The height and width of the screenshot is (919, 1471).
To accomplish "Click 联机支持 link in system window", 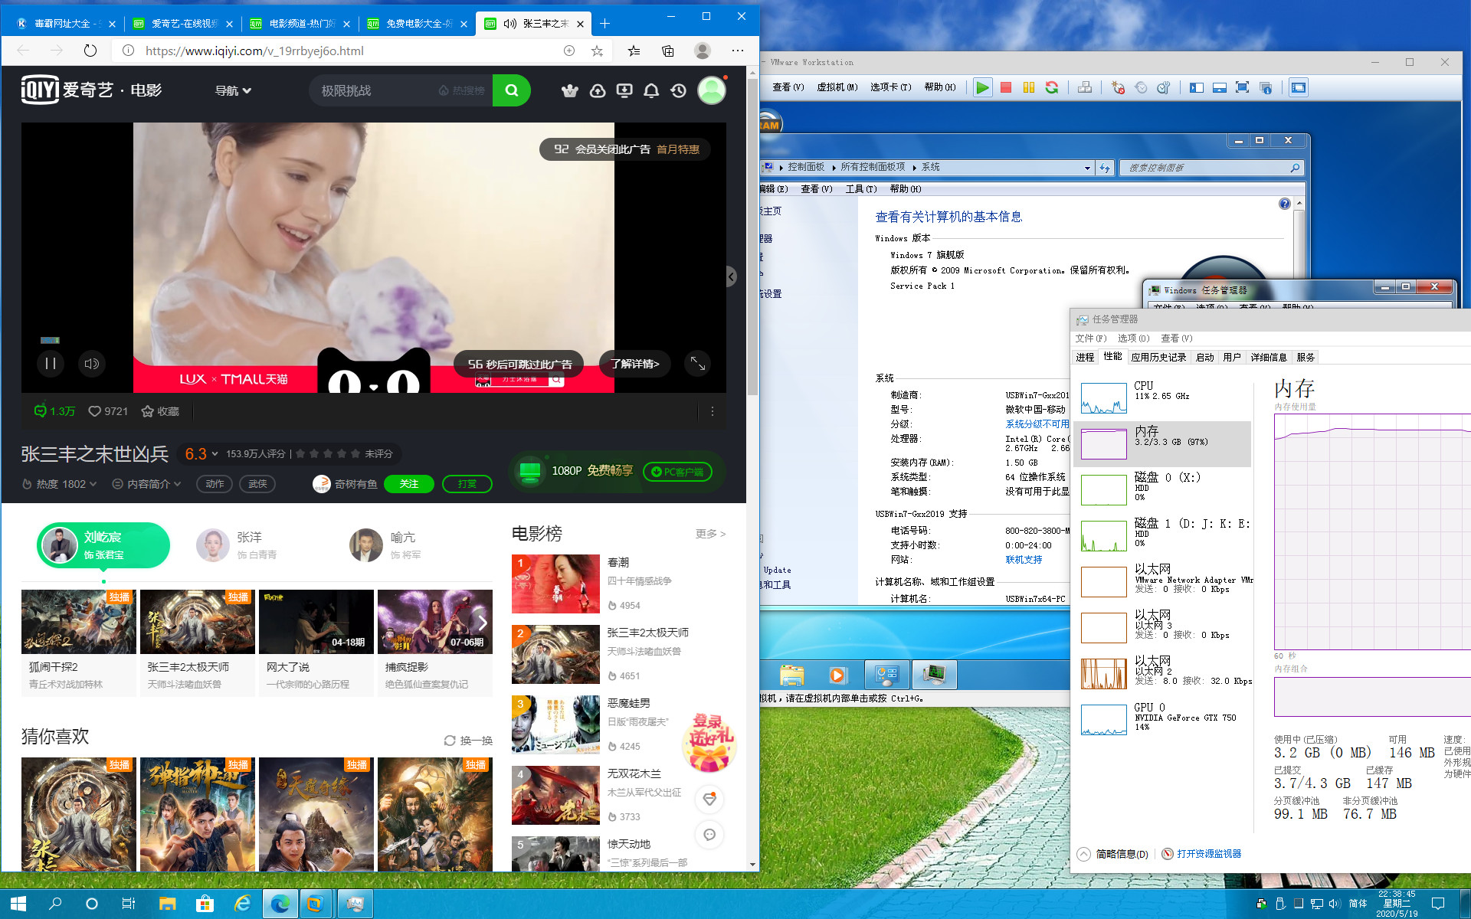I will pyautogui.click(x=1024, y=560).
